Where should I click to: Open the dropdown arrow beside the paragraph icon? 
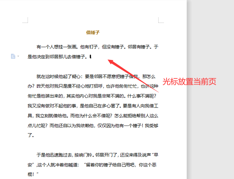(18, 56)
